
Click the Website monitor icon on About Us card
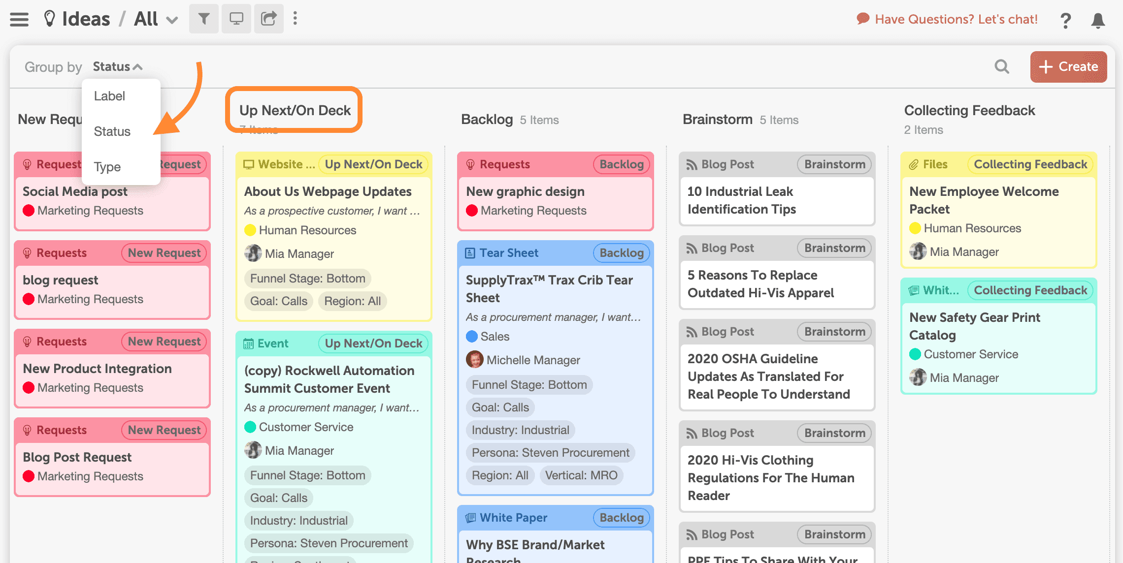(249, 164)
